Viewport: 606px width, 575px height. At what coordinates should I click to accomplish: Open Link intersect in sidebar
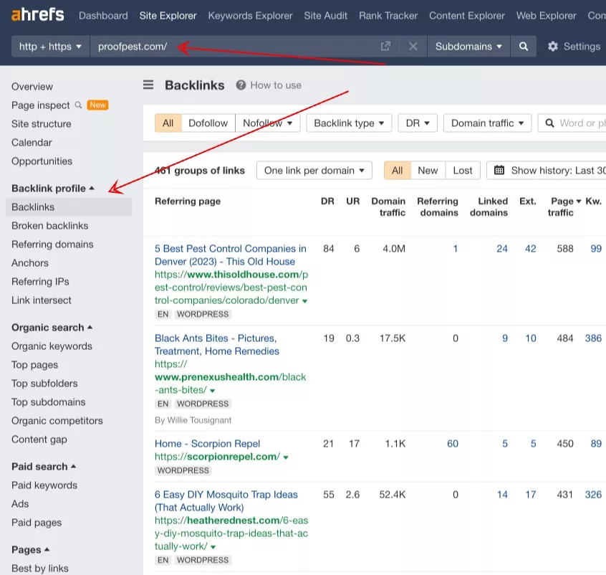click(42, 300)
